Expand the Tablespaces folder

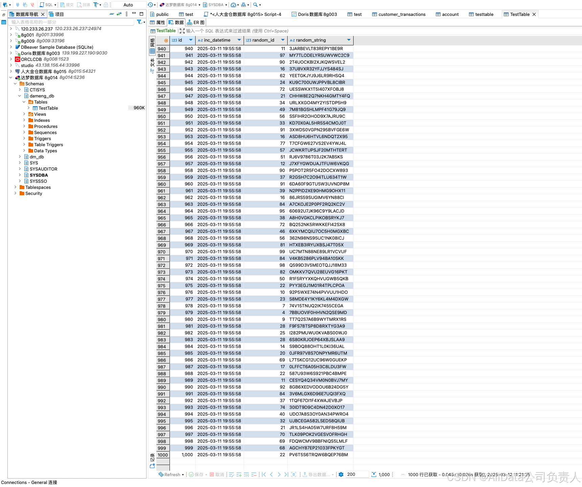(15, 187)
